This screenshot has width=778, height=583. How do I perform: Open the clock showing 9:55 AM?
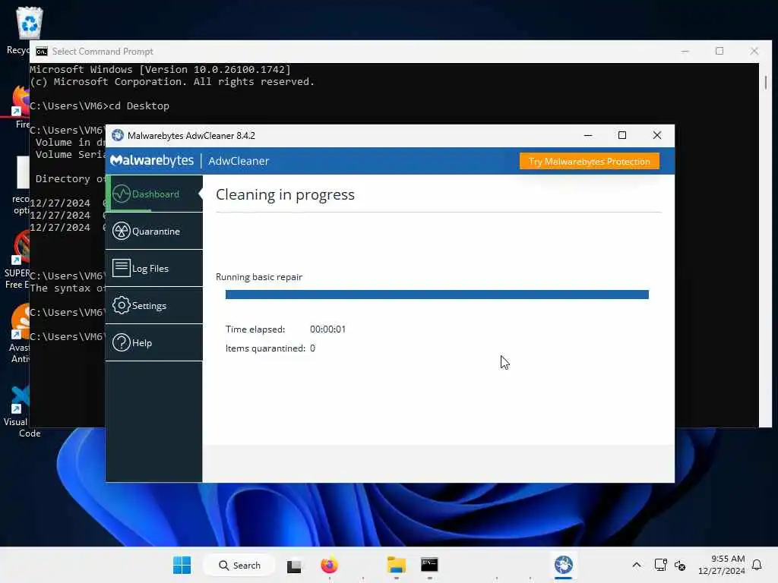pyautogui.click(x=722, y=565)
